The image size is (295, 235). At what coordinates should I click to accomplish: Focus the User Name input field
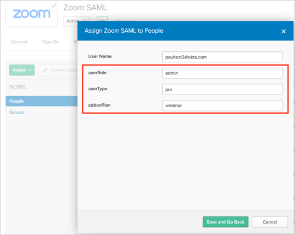point(222,57)
